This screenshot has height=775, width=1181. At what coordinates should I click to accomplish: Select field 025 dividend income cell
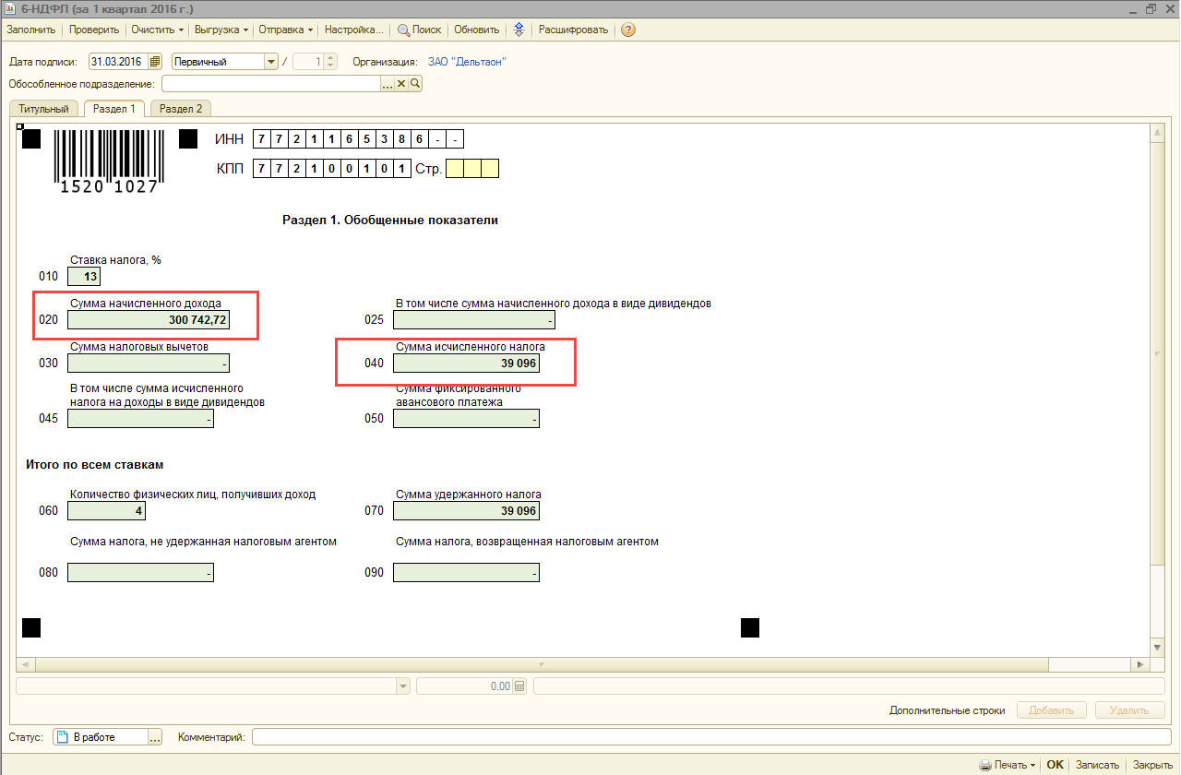(x=474, y=320)
